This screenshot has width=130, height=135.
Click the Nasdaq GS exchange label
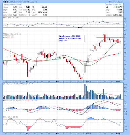point(33,2)
